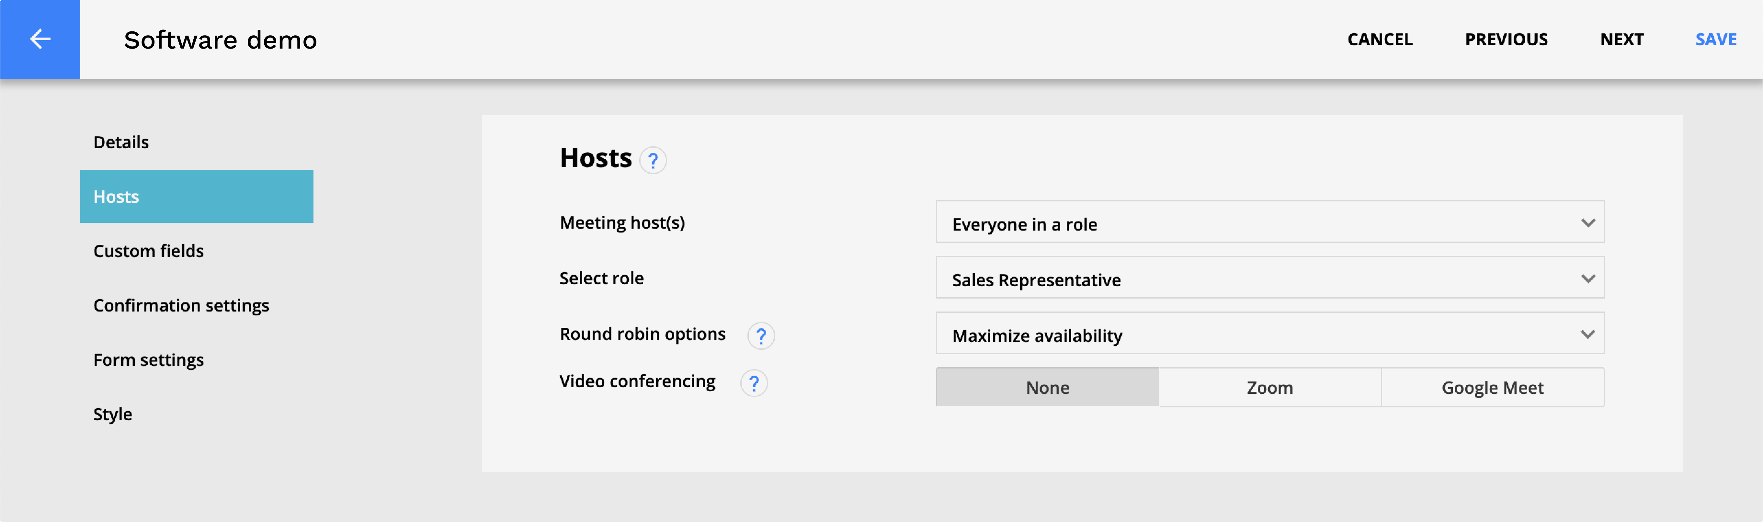Click the Video conferencing help icon
The image size is (1763, 522).
(754, 383)
